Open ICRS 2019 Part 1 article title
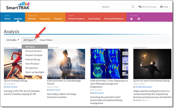The width and height of the screenshot is (175, 109). point(109,84)
